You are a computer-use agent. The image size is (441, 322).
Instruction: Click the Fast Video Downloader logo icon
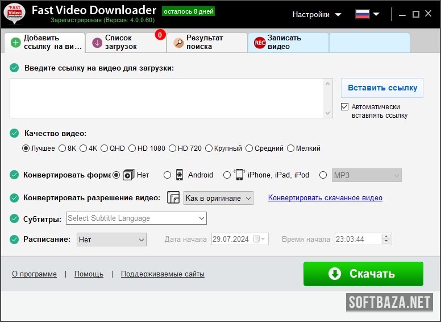14,14
